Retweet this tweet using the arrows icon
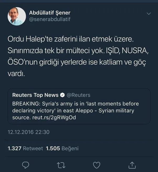158x172 pixels. (61, 165)
